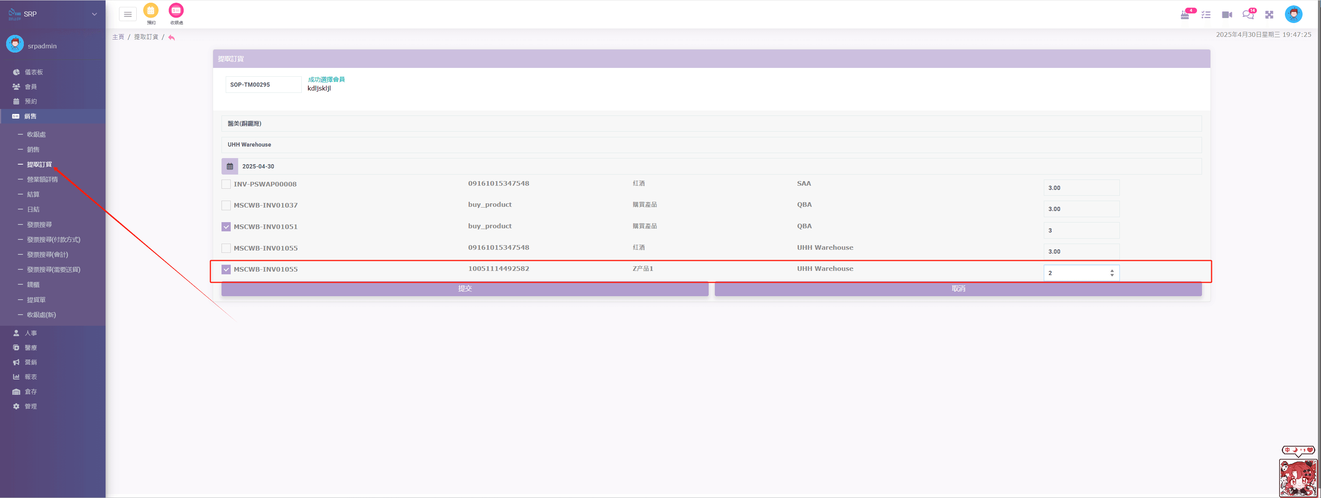Toggle fullscreen with the expand arrows icon
This screenshot has width=1321, height=498.
pos(1269,15)
